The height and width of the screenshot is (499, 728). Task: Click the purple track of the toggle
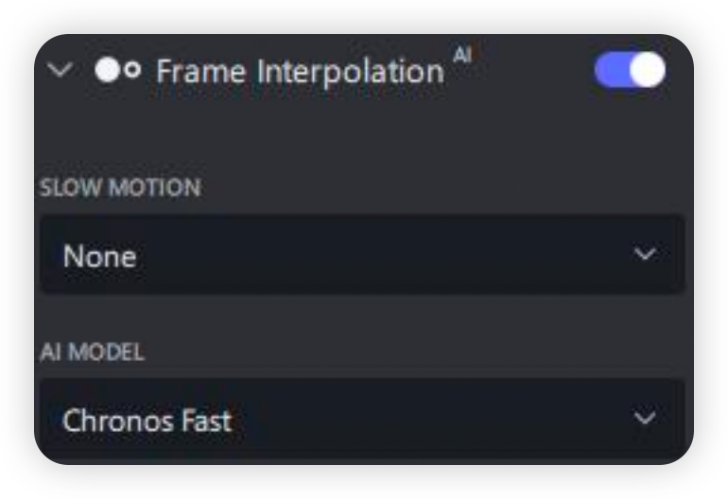pos(611,71)
